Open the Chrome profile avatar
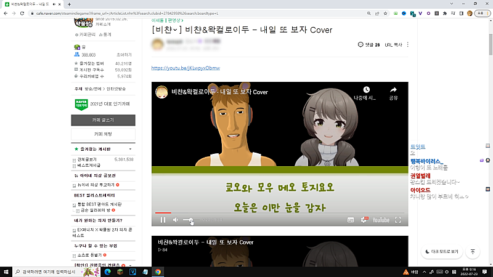This screenshot has height=277, width=493. click(x=470, y=14)
